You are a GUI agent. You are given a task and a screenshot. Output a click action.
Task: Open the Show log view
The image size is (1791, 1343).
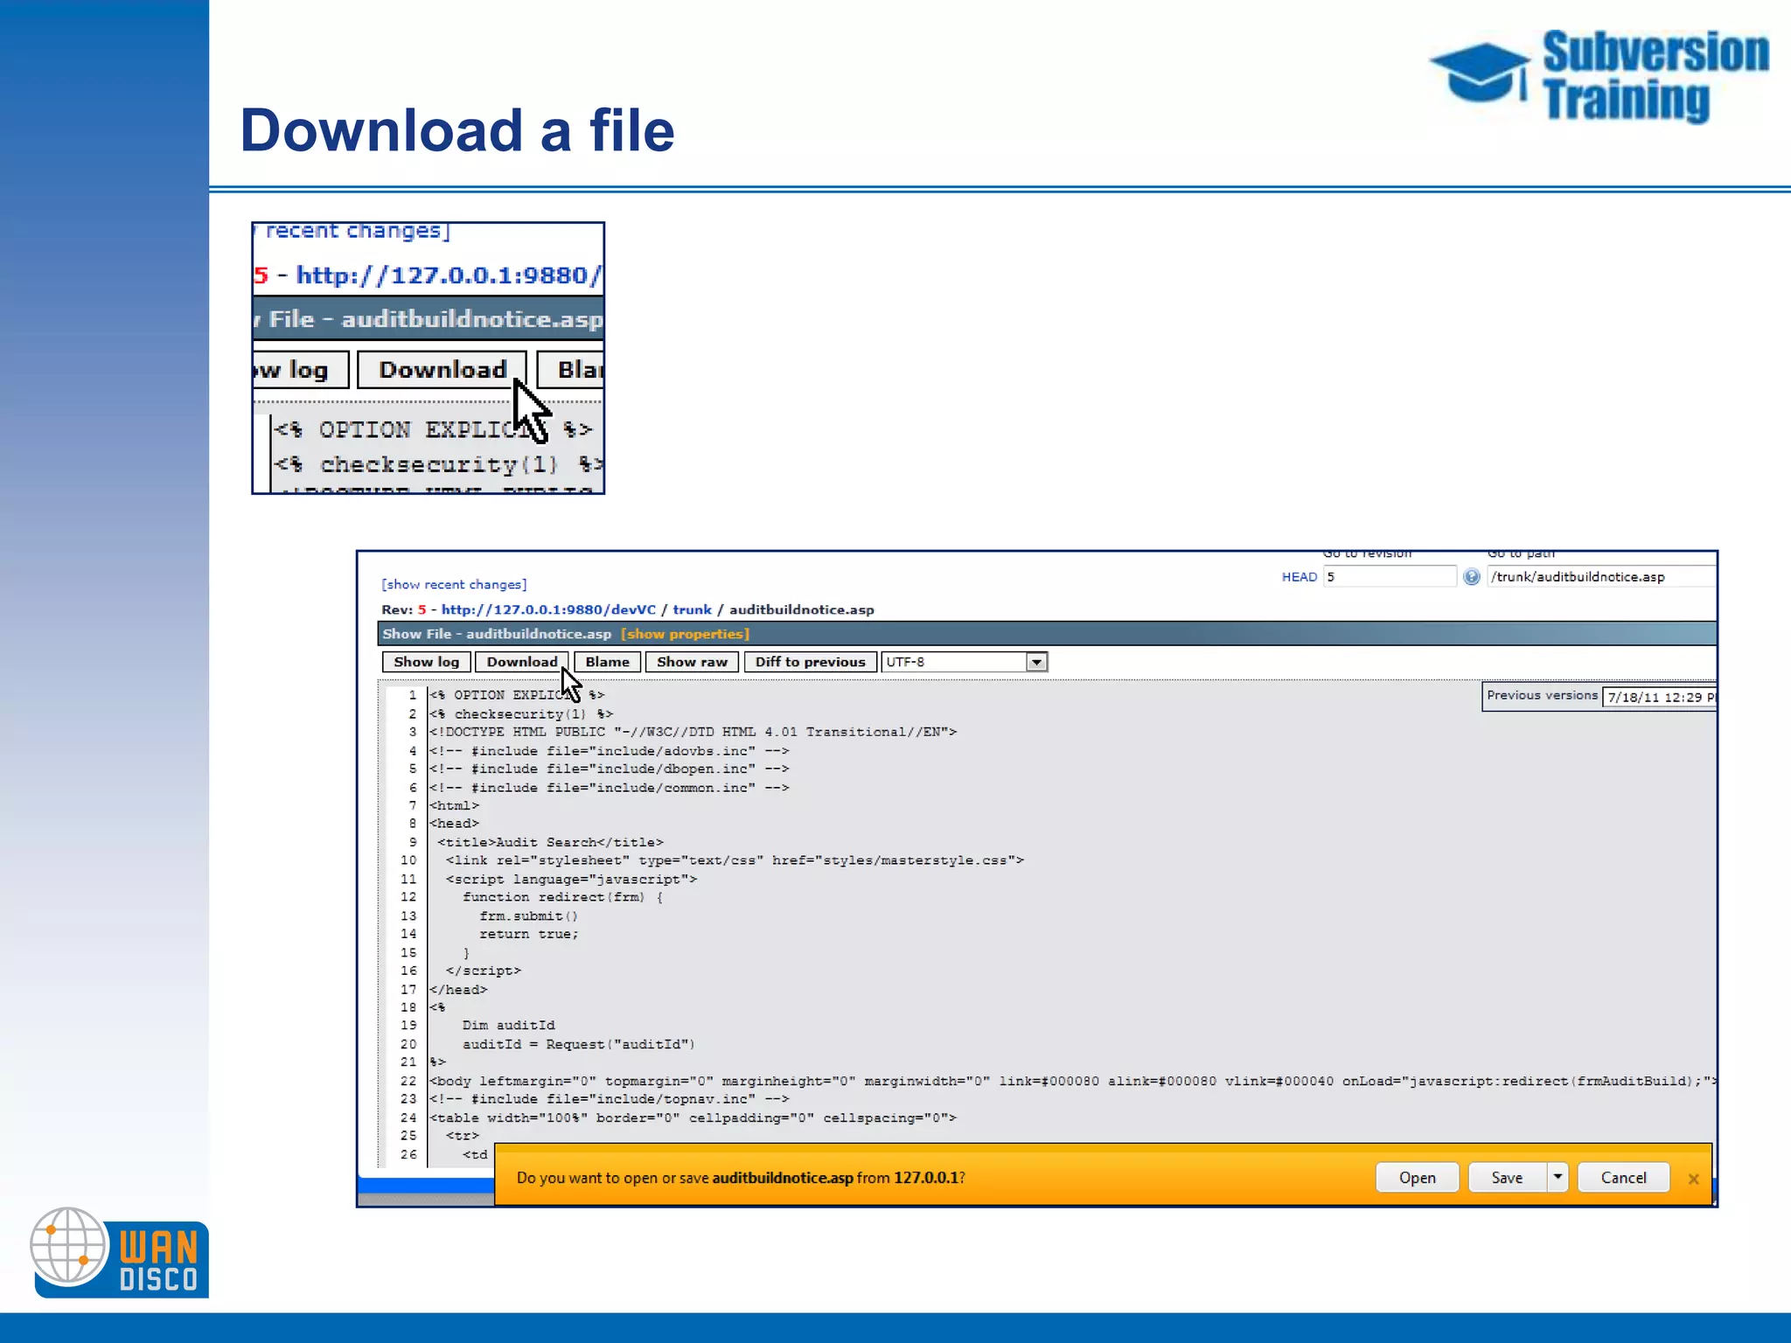426,662
